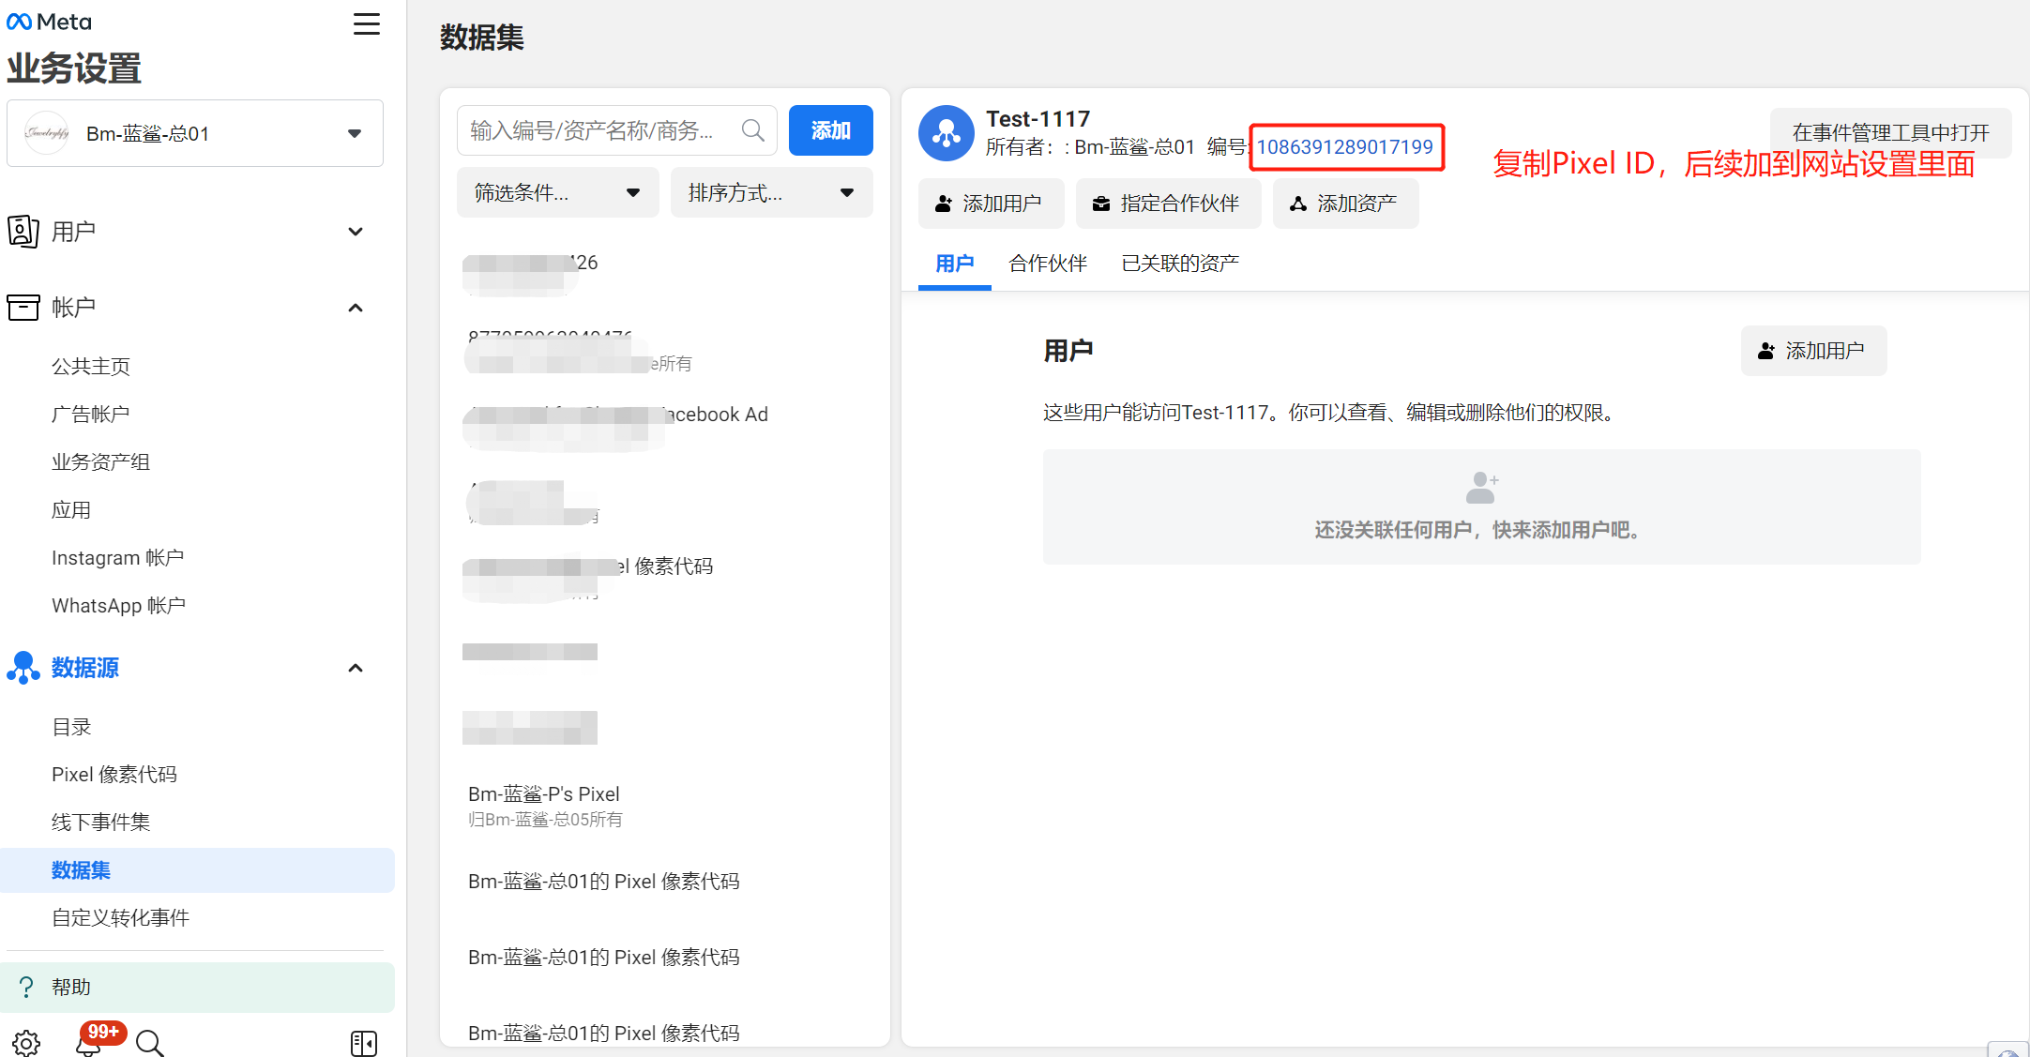Screen dimensions: 2030x1057
Task: Click the Test-1117 dataset avatar icon
Action: (x=947, y=133)
